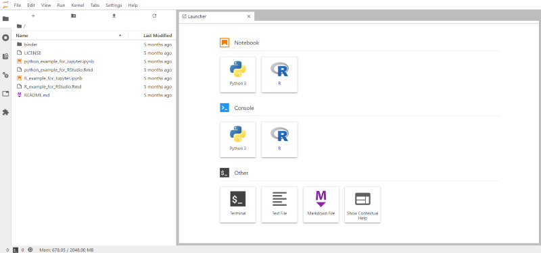Open the Help menu
This screenshot has width=541, height=253.
point(133,5)
